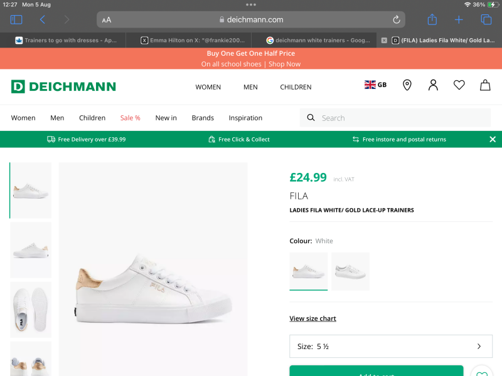Click the FILA brand name
The height and width of the screenshot is (376, 502).
coord(299,196)
